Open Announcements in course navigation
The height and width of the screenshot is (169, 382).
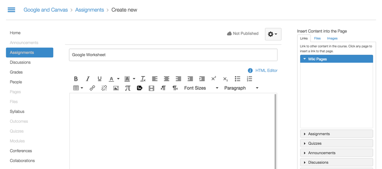[x=24, y=42]
